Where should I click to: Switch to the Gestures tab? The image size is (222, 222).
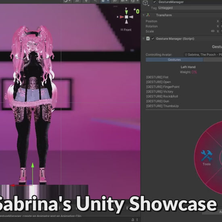click(174, 60)
